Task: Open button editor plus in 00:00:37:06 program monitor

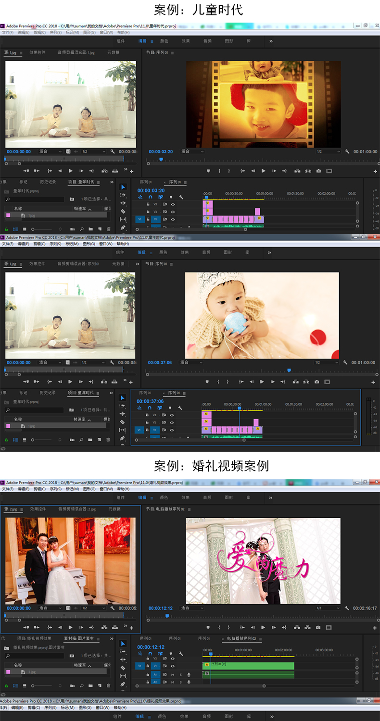Action: click(x=373, y=382)
